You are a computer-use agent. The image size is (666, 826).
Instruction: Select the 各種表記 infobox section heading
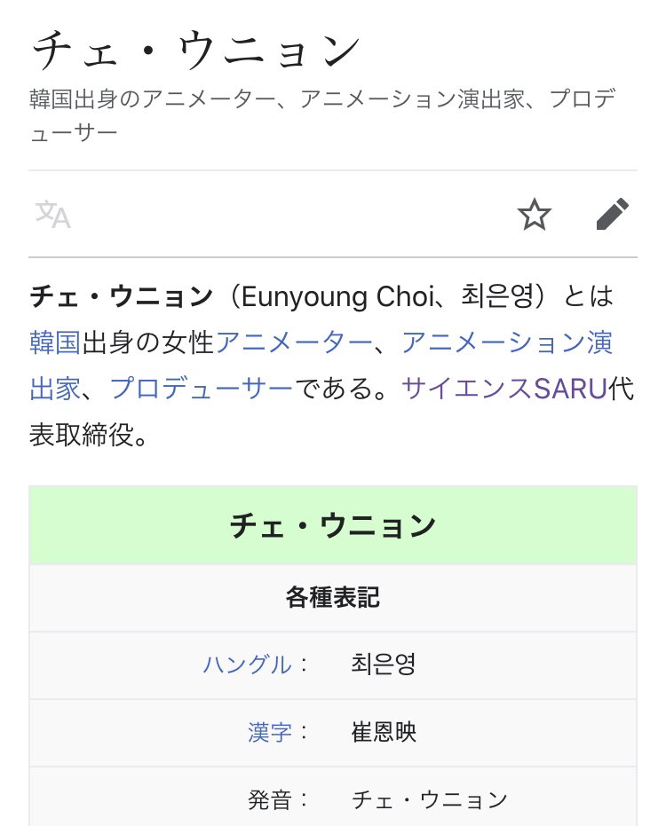click(x=333, y=597)
